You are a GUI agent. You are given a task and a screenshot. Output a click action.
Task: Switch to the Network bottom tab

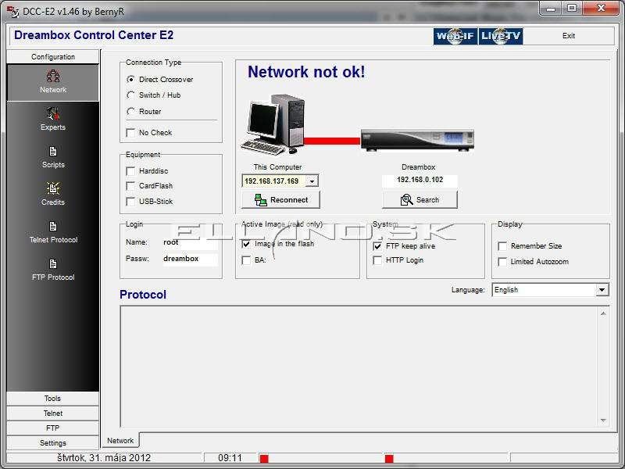pyautogui.click(x=120, y=440)
